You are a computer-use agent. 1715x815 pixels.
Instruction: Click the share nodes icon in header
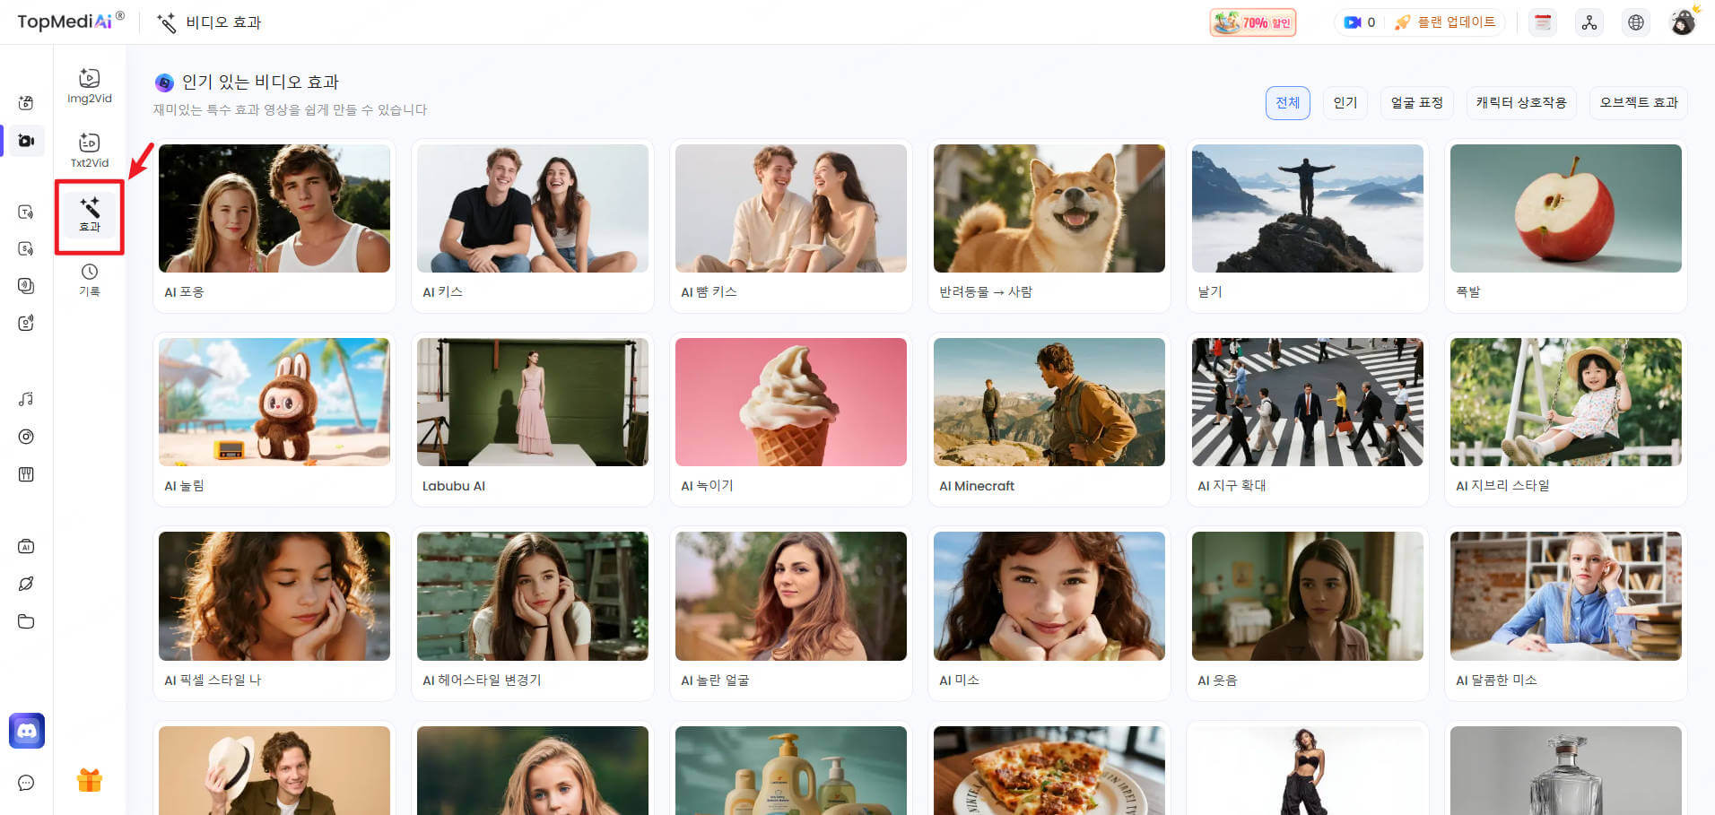[1589, 22]
